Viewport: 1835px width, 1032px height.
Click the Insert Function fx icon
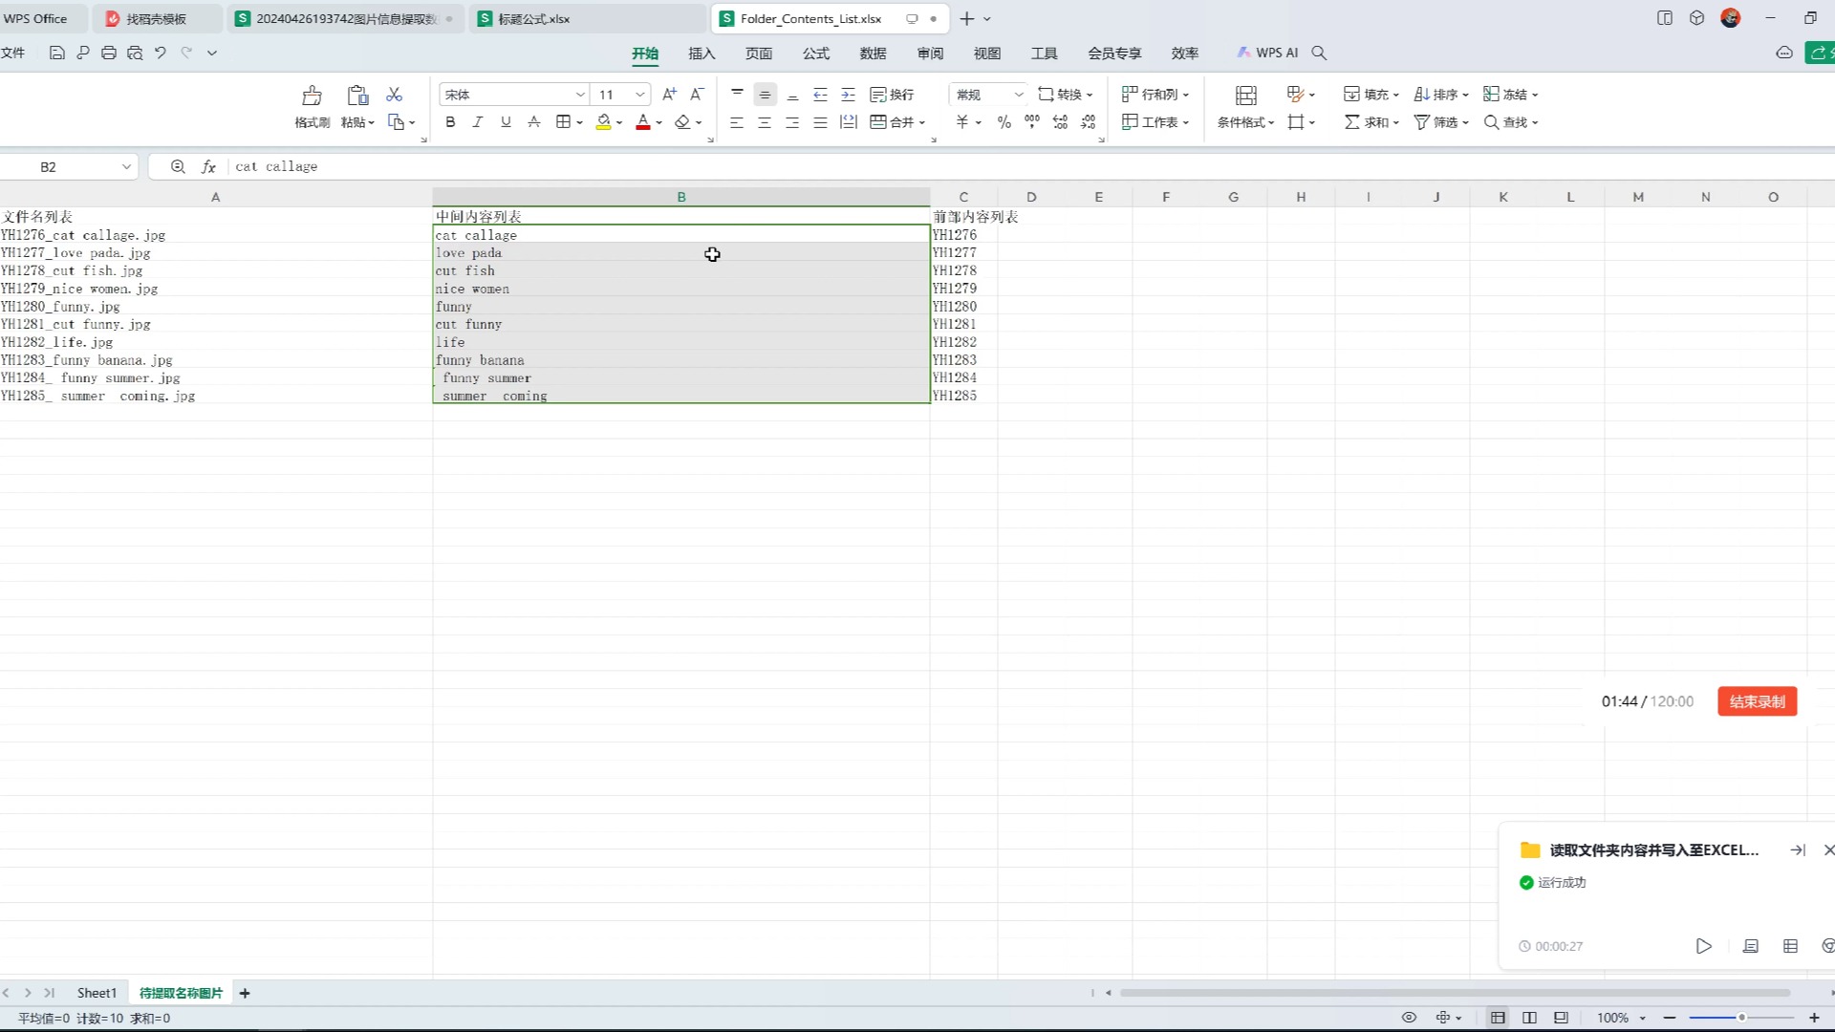[208, 166]
